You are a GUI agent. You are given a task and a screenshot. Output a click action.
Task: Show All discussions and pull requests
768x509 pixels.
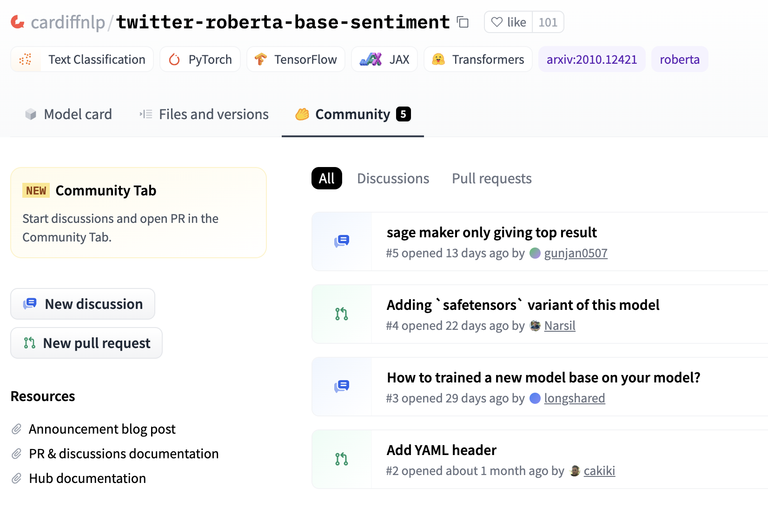coord(327,178)
